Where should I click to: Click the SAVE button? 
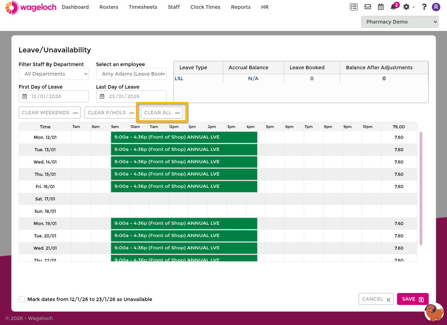[413, 299]
